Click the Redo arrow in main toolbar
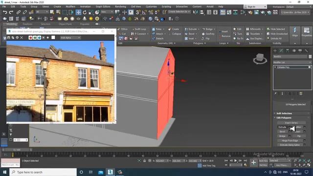This screenshot has height=176, width=313. [x=11, y=12]
